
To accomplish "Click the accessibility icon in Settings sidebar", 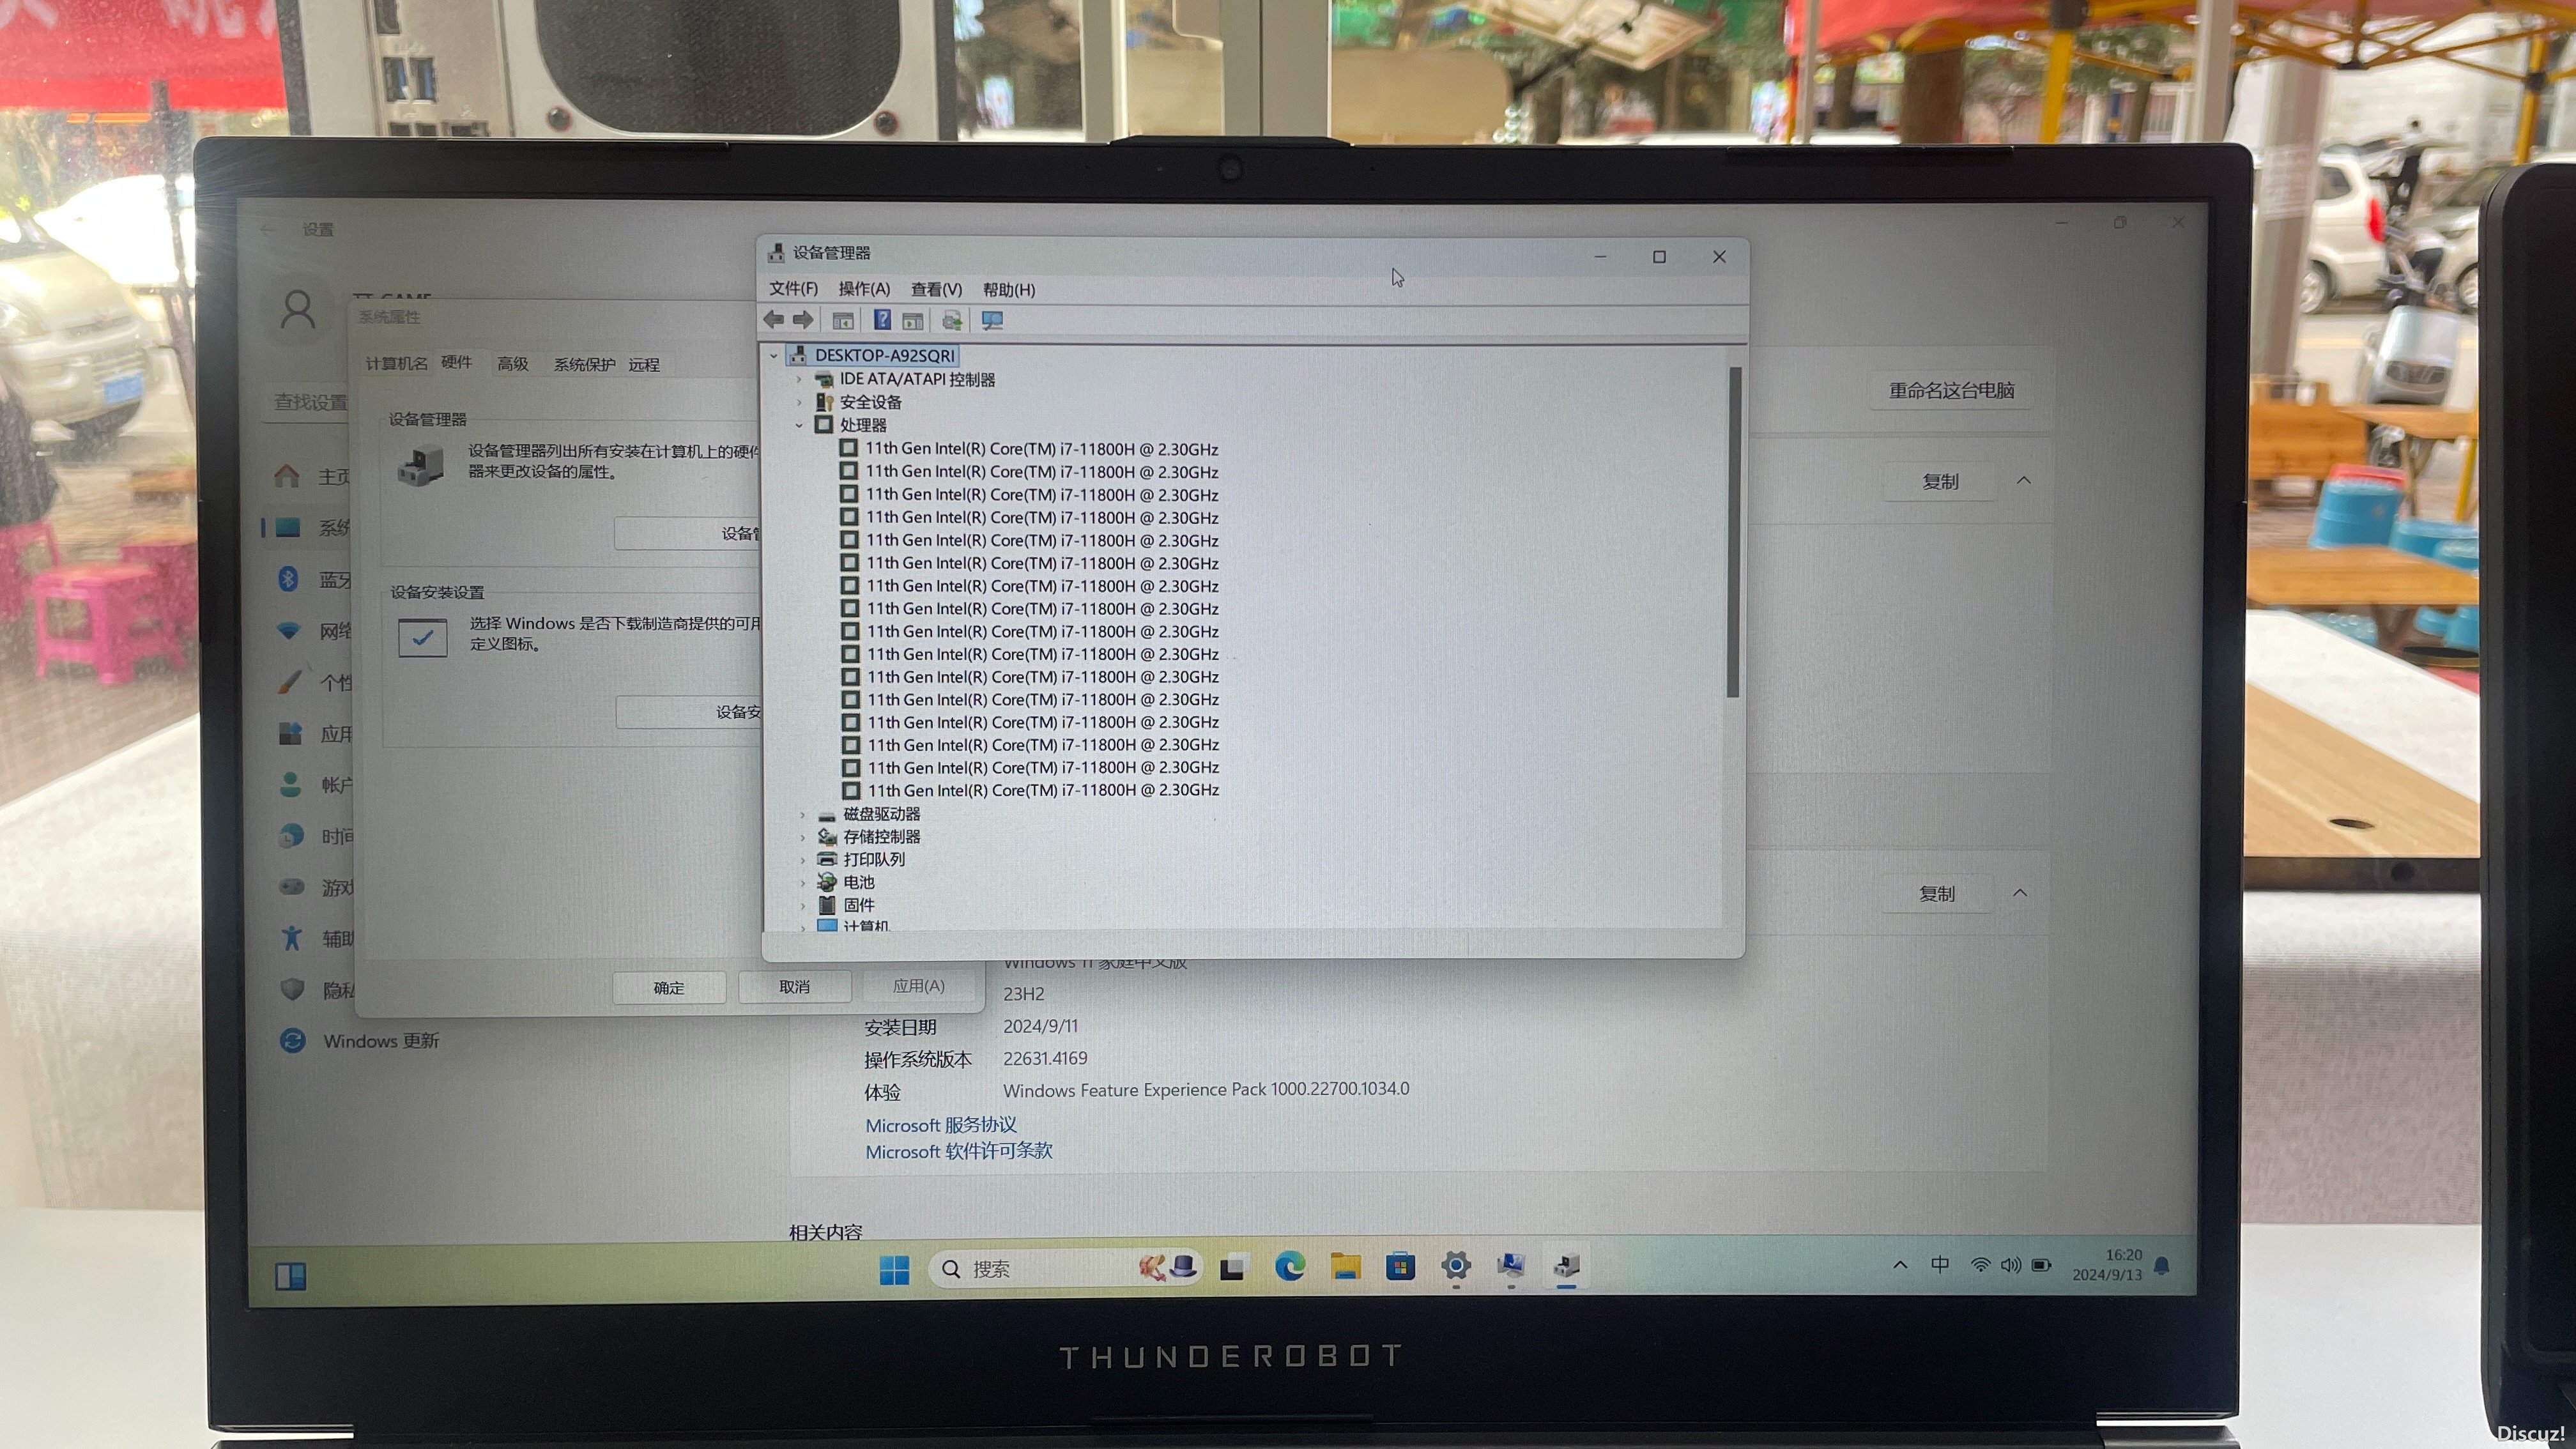I will (x=291, y=938).
